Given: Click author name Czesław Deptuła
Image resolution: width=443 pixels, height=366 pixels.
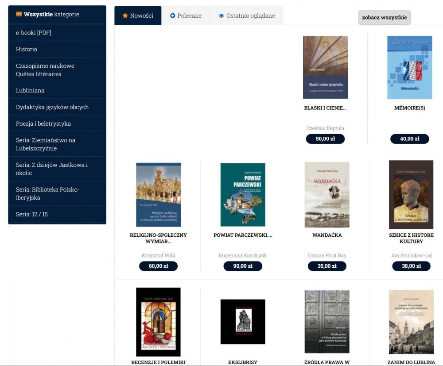Looking at the screenshot, I should (x=325, y=128).
